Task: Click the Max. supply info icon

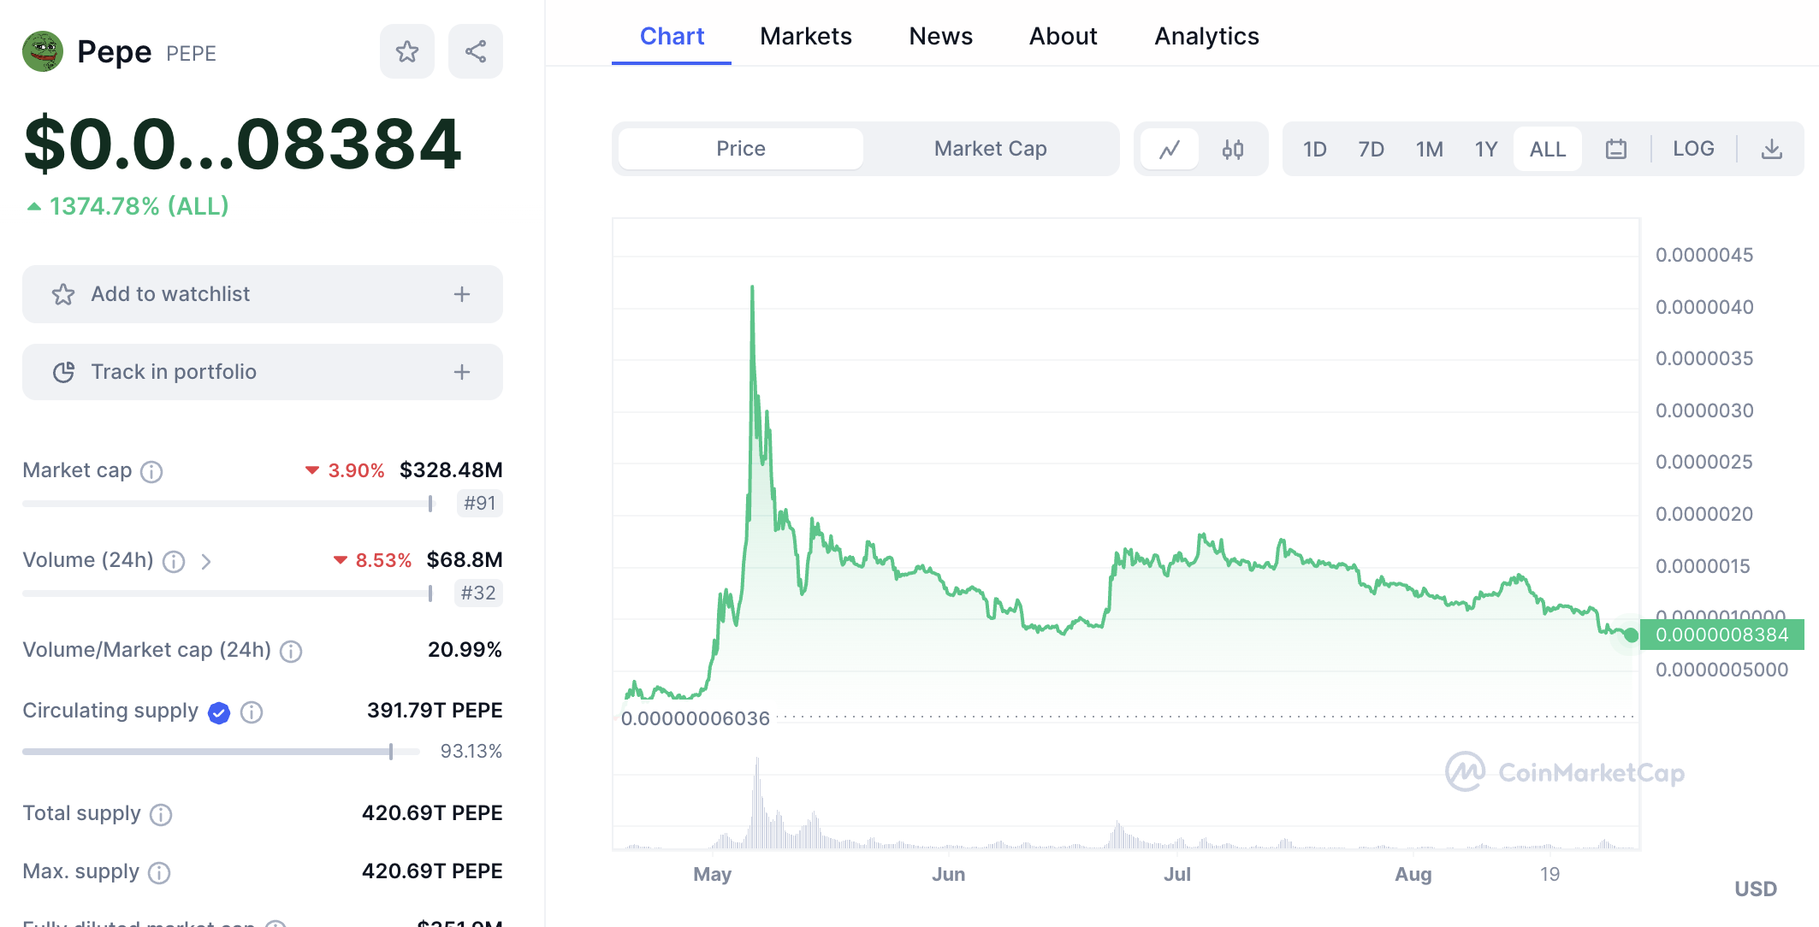Action: click(x=159, y=873)
